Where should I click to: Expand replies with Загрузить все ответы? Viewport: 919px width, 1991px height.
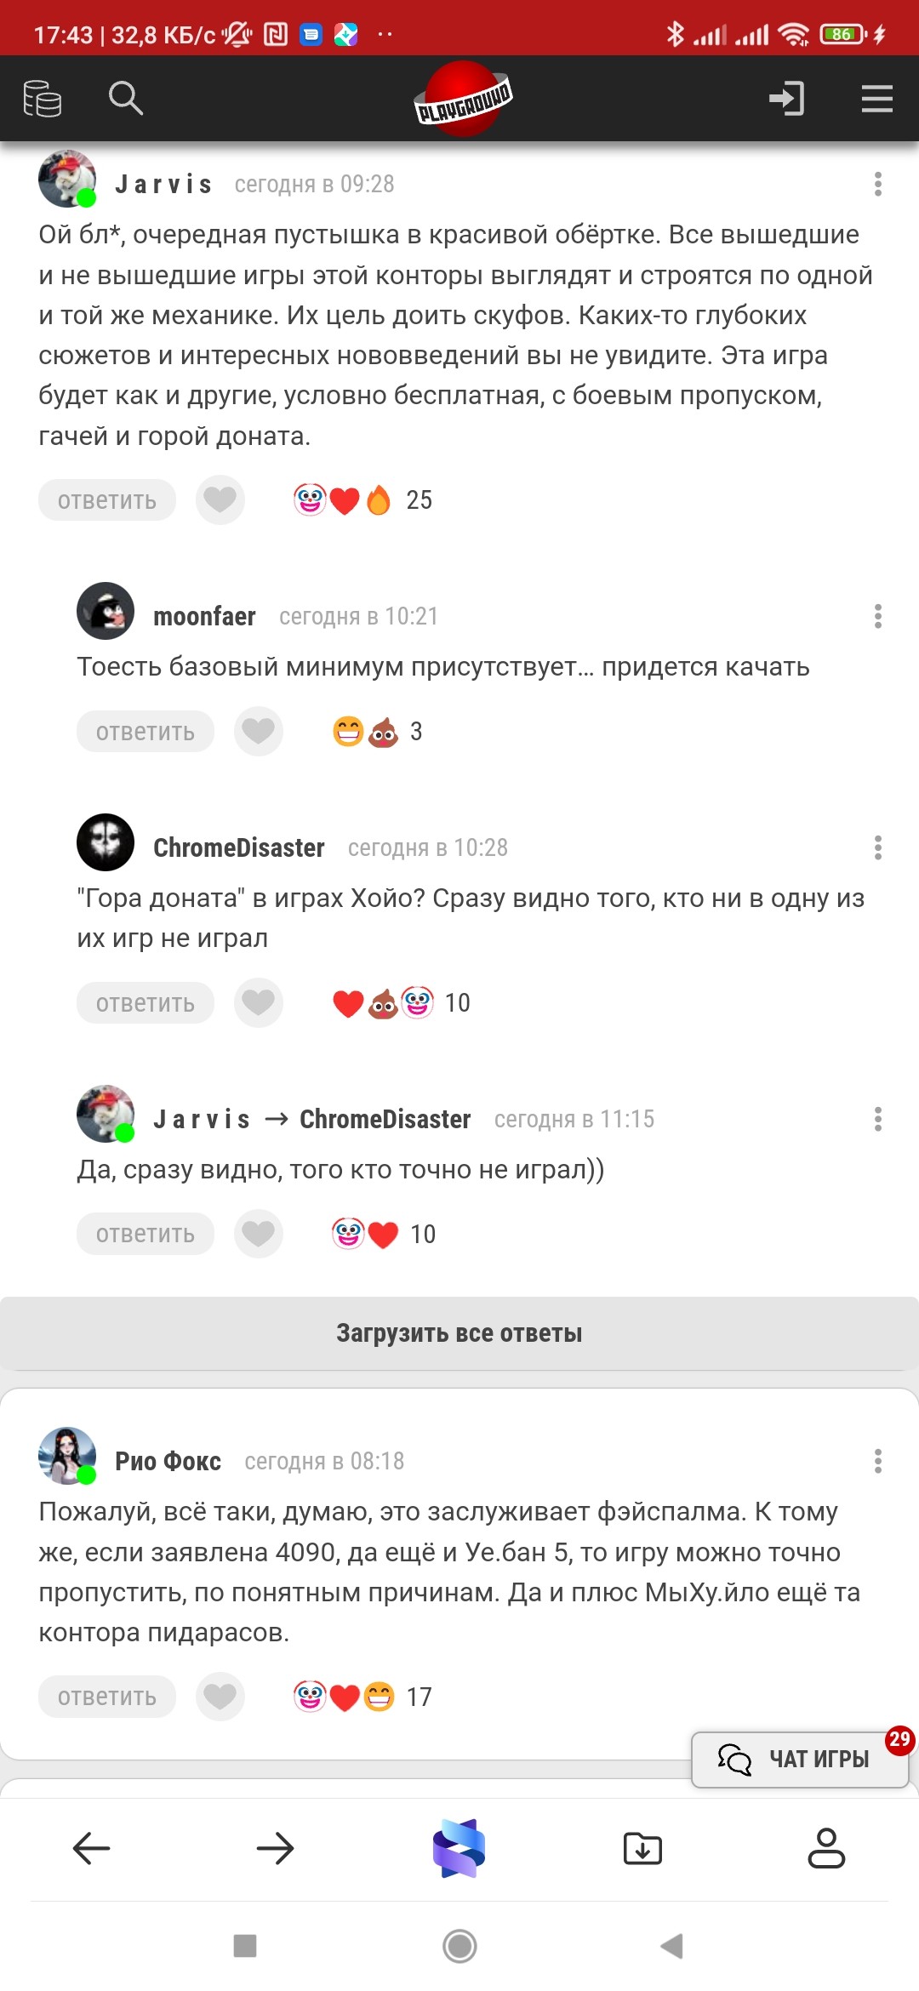click(459, 1332)
